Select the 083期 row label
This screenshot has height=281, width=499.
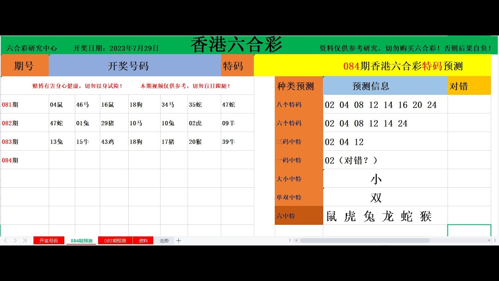pos(10,142)
